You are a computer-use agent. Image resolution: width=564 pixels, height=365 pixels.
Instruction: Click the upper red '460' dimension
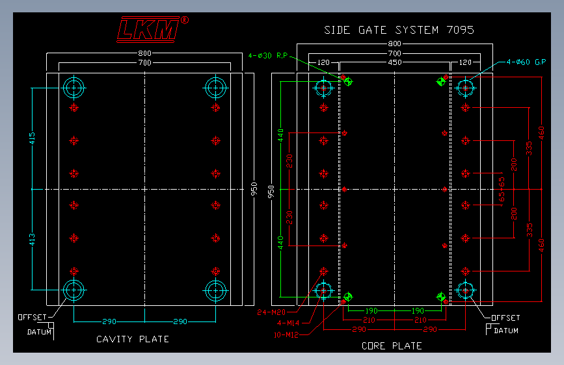click(541, 133)
